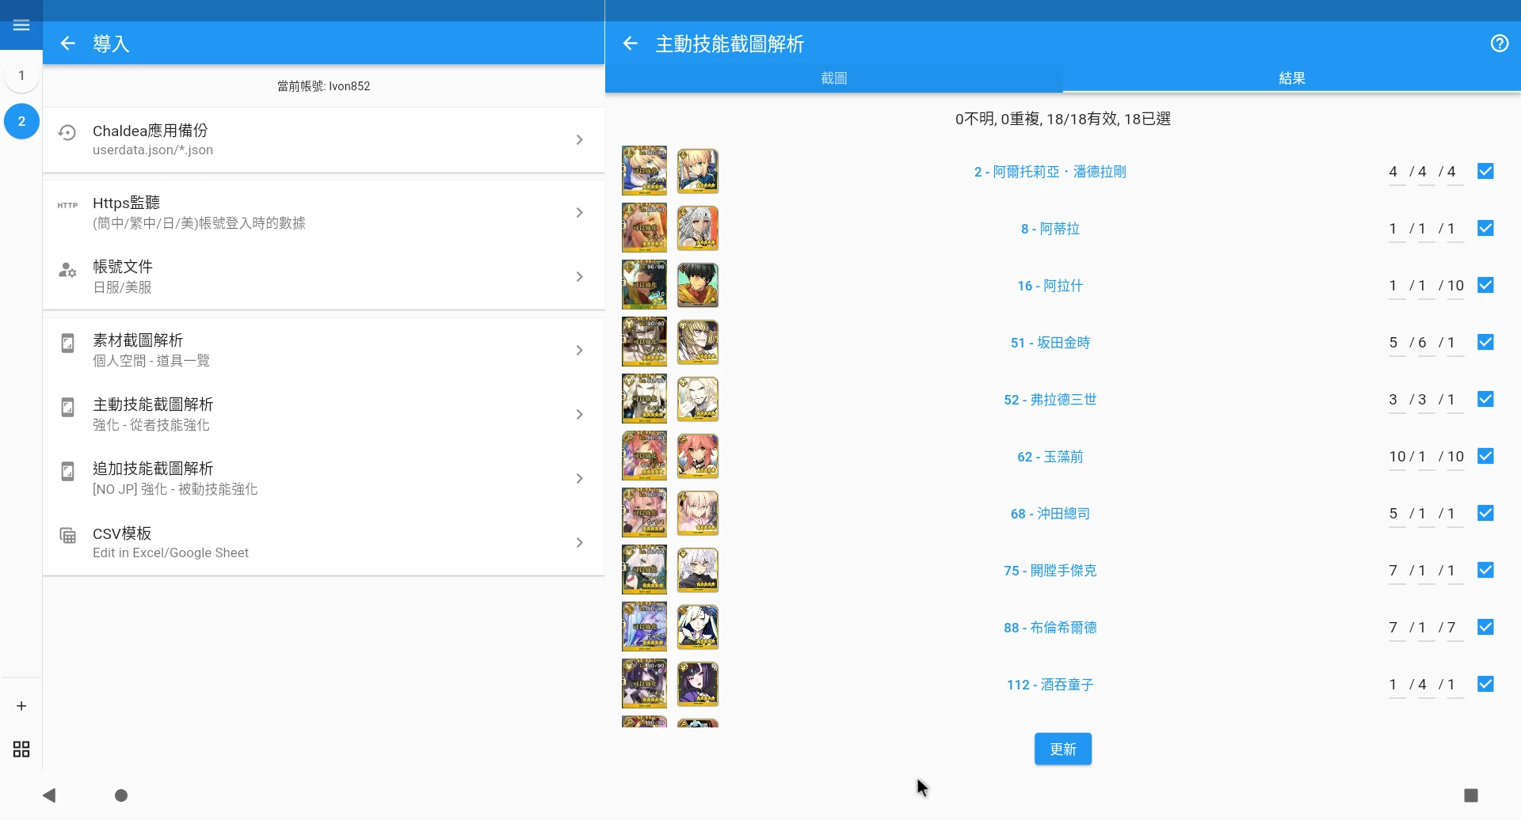Open the hamburger menu icon
The width and height of the screenshot is (1521, 820).
(x=21, y=25)
